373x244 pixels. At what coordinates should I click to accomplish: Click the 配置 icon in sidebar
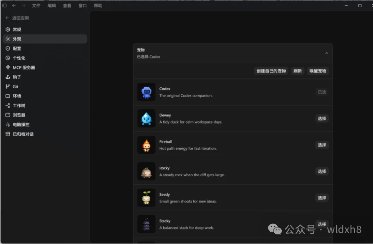(x=8, y=49)
